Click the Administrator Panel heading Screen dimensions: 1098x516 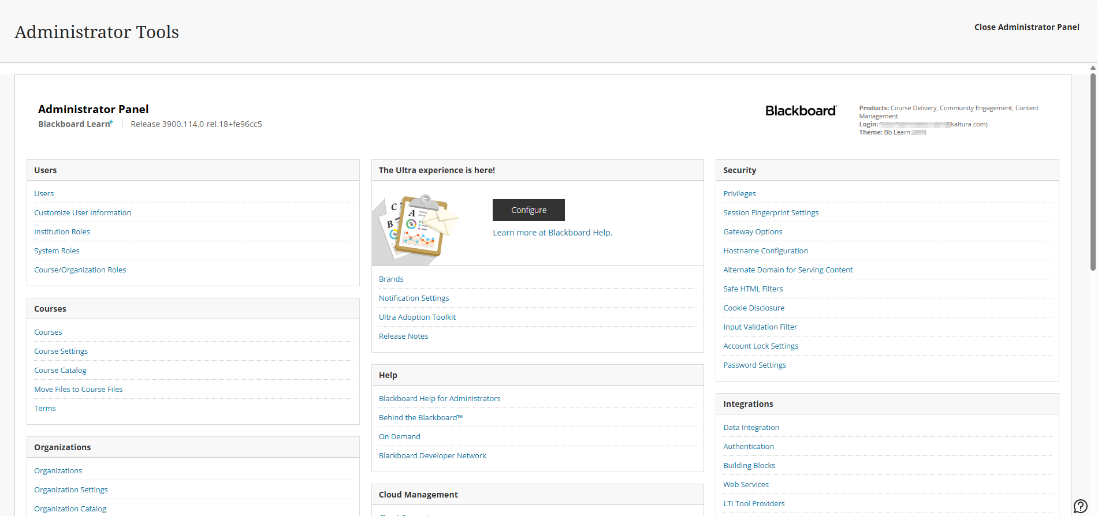94,109
